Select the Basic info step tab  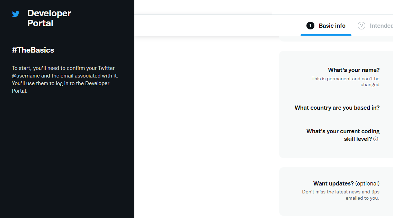click(x=326, y=26)
